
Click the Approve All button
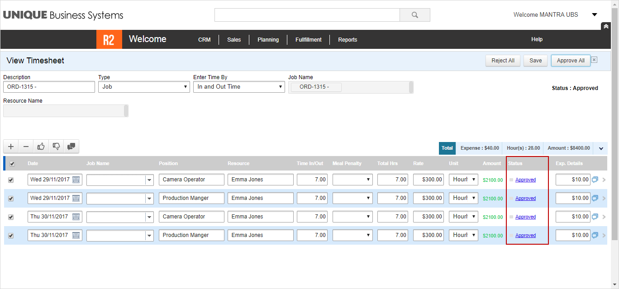[x=570, y=61]
